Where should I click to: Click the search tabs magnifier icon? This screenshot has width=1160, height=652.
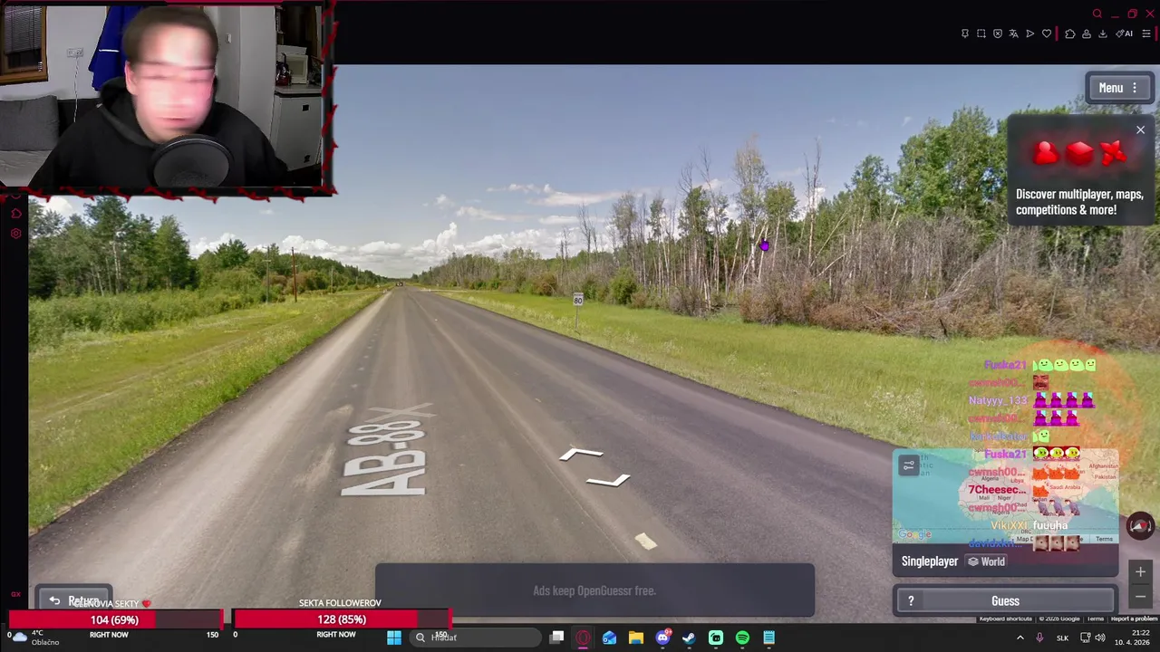pyautogui.click(x=1097, y=14)
